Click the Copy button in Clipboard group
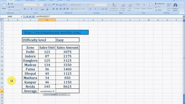Viewport: 185px width, 104px height. pyautogui.click(x=11, y=7)
